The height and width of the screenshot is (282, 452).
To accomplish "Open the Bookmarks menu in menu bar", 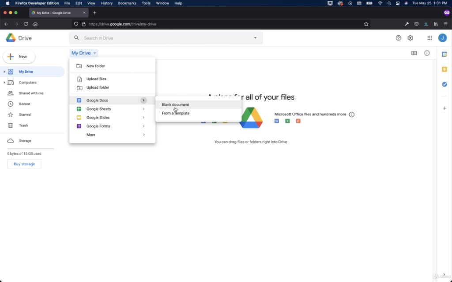I will tap(127, 4).
